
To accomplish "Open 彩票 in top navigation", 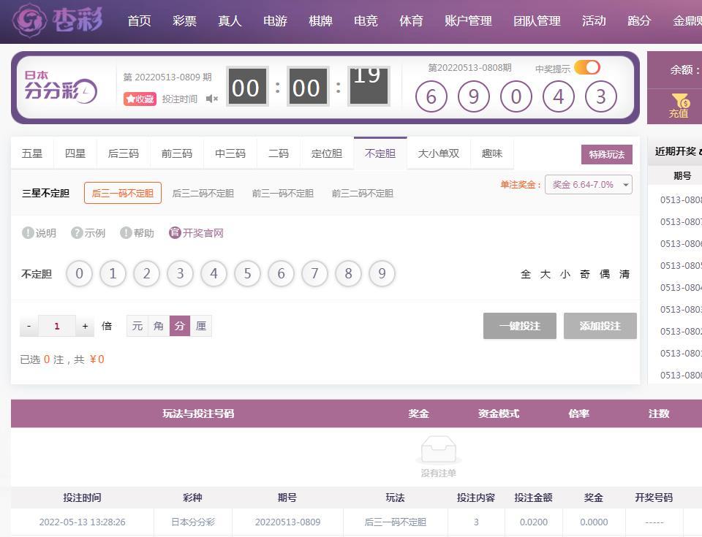I will click(x=184, y=20).
